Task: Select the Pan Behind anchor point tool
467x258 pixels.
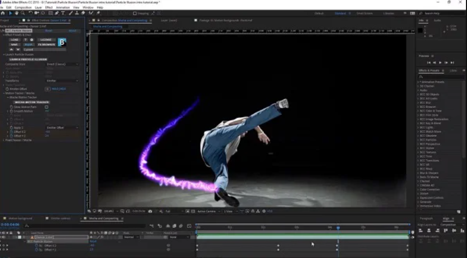Action: pyautogui.click(x=43, y=14)
